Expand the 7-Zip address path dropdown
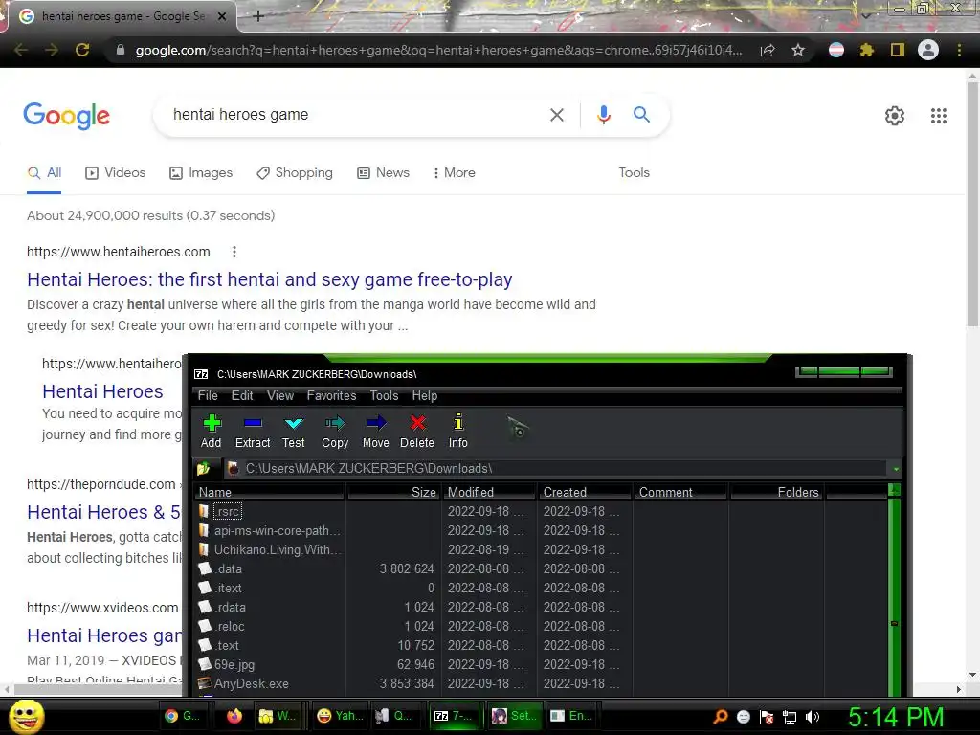The width and height of the screenshot is (980, 735). (x=896, y=469)
